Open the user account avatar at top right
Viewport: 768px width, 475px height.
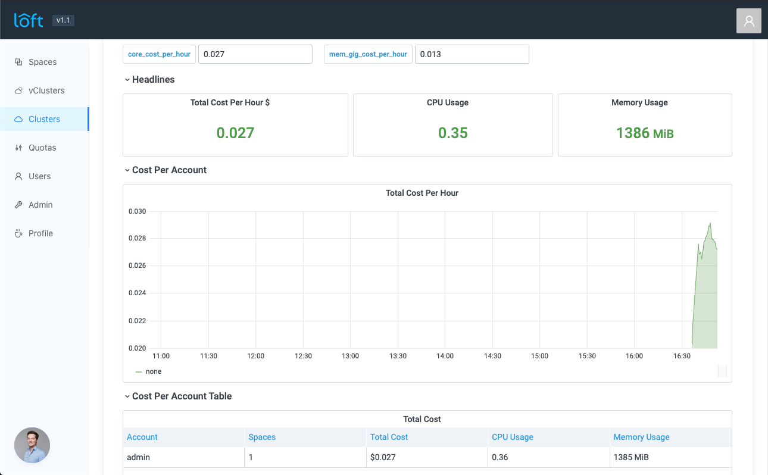[748, 20]
